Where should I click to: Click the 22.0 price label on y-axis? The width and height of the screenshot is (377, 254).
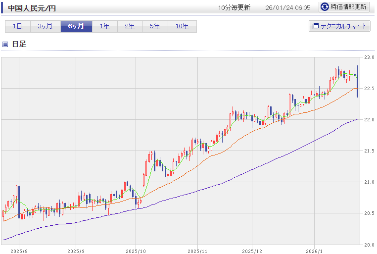(x=369, y=120)
